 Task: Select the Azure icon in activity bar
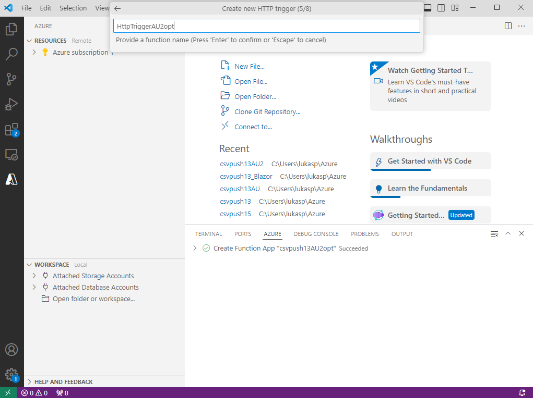pos(11,179)
